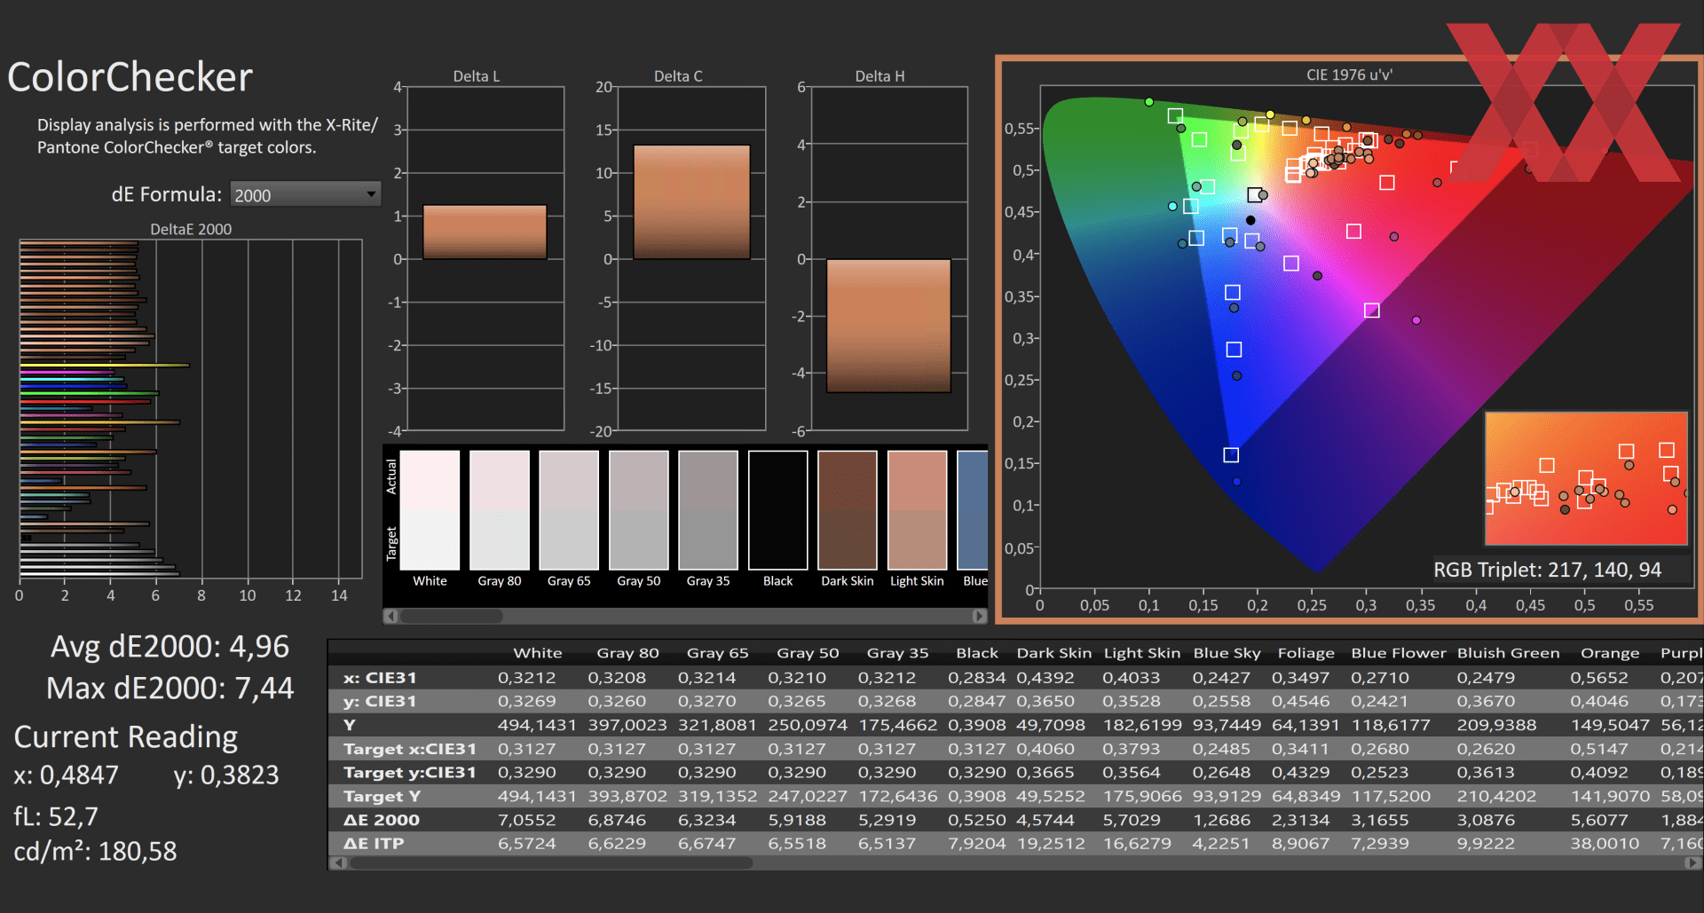Select the Gray 35 color swatch
The image size is (1704, 913).
coord(708,510)
